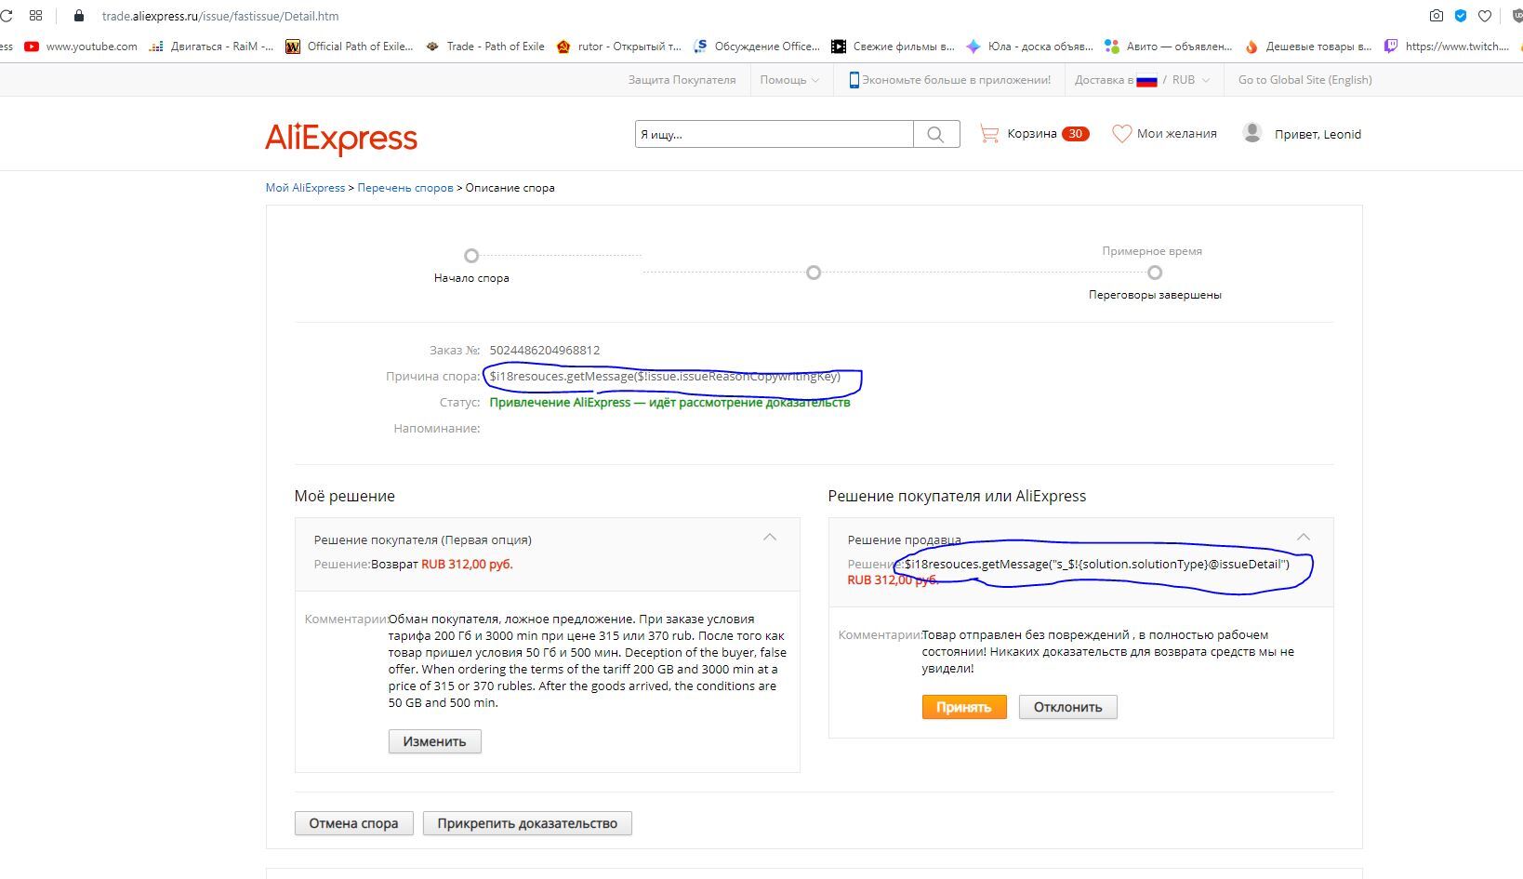
Task: Click the cart count badge 30
Action: pos(1075,134)
